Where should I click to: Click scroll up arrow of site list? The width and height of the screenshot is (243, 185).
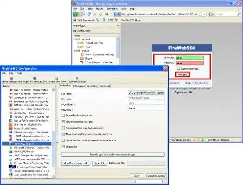tap(53, 90)
